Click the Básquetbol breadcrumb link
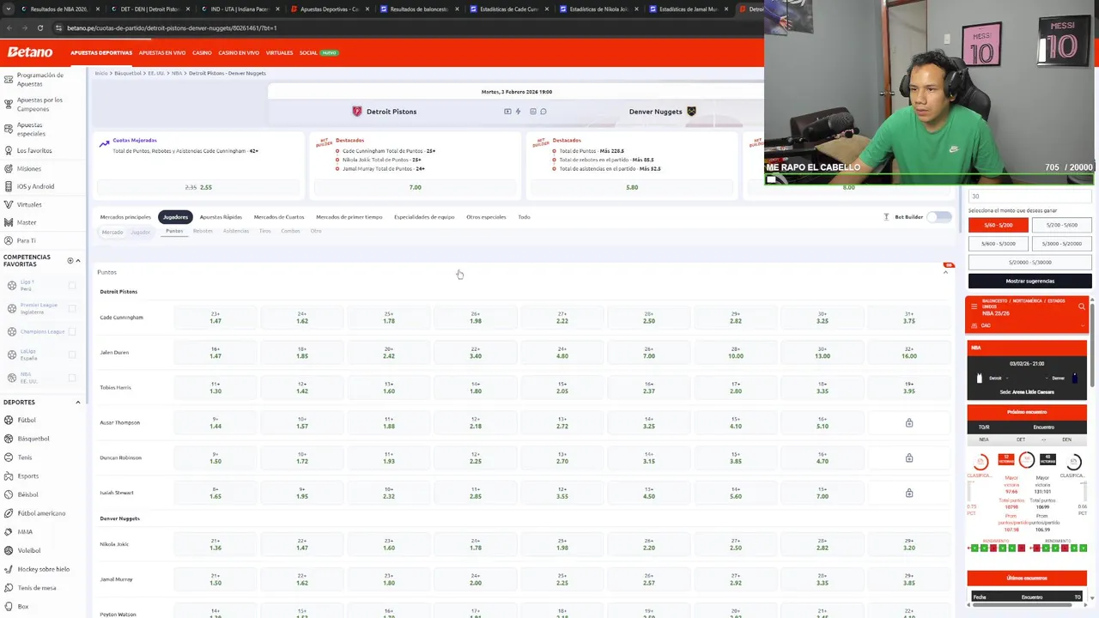The image size is (1099, 618). click(x=128, y=73)
